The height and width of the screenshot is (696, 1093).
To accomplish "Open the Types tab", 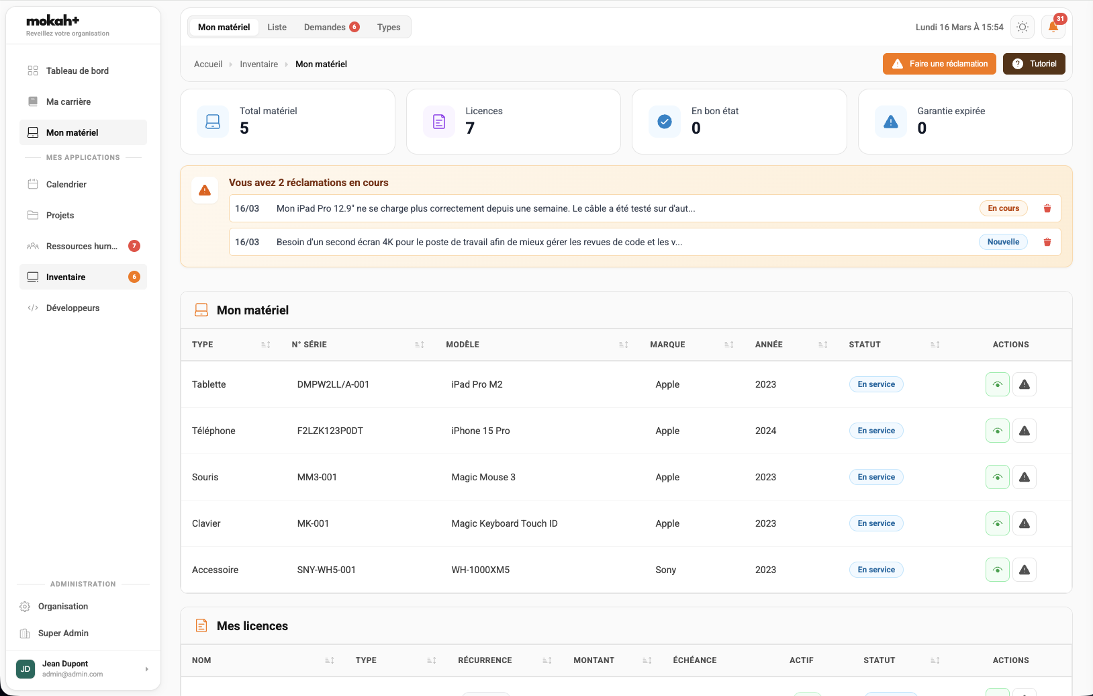I will point(388,28).
